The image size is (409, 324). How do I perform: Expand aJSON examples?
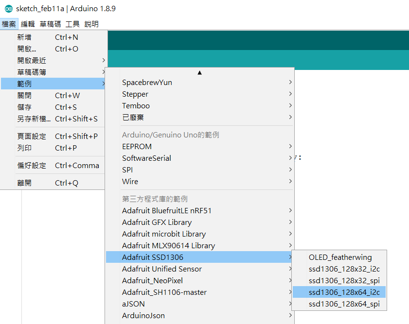pos(200,304)
